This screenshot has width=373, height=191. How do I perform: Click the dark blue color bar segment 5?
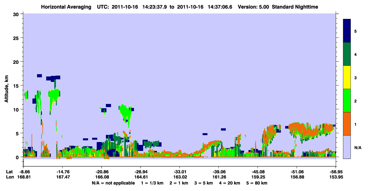click(347, 31)
